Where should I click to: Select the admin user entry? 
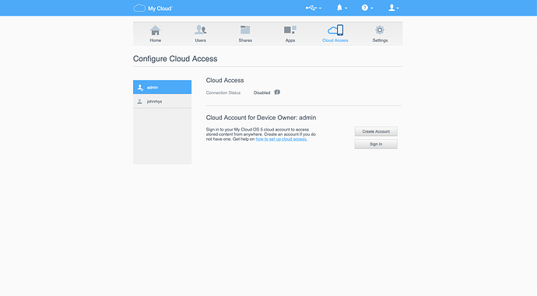pyautogui.click(x=163, y=87)
